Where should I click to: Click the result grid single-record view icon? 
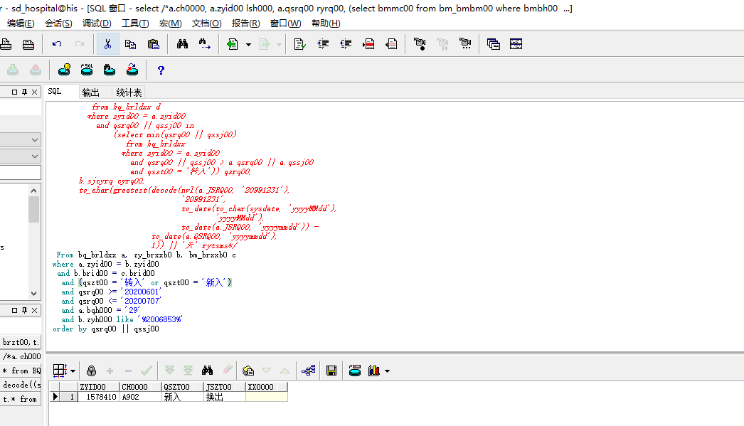(x=60, y=371)
